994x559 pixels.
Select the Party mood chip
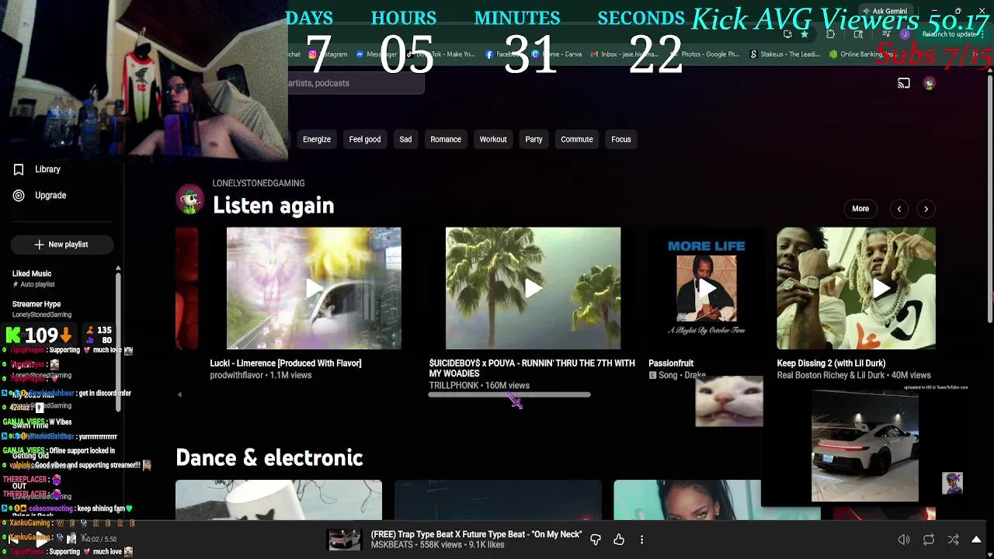pyautogui.click(x=533, y=140)
